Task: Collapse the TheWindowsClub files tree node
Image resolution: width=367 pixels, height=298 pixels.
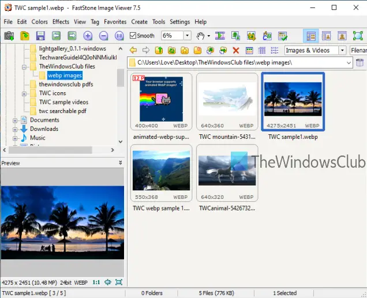Action: coord(24,67)
